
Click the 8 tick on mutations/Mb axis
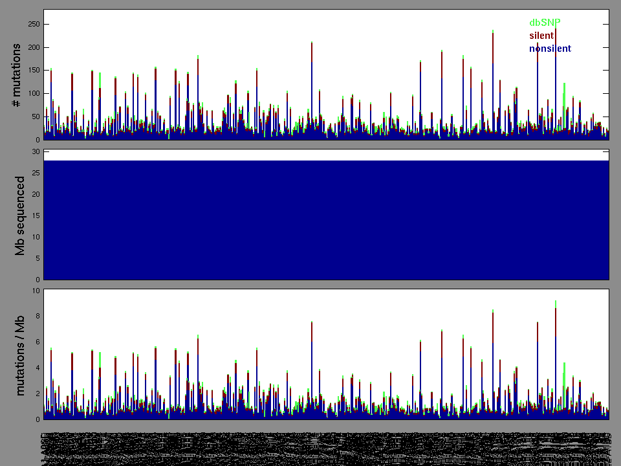[37, 316]
